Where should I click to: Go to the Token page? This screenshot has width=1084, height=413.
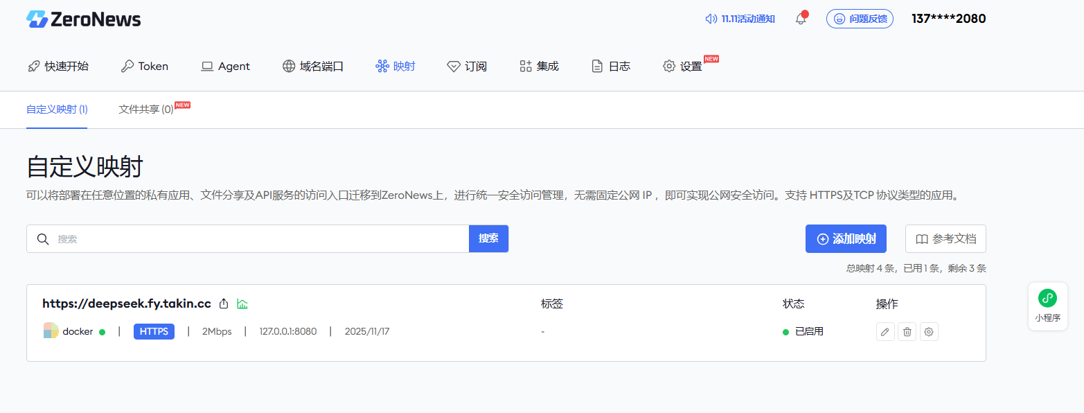click(x=145, y=67)
